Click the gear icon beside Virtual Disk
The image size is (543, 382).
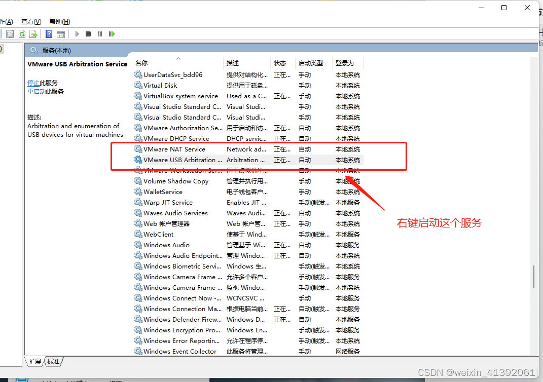138,85
